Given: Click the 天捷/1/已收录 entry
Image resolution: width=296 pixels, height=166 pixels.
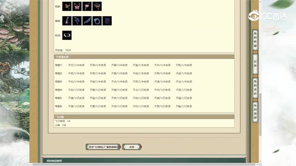Looking at the screenshot, I should [119, 90].
